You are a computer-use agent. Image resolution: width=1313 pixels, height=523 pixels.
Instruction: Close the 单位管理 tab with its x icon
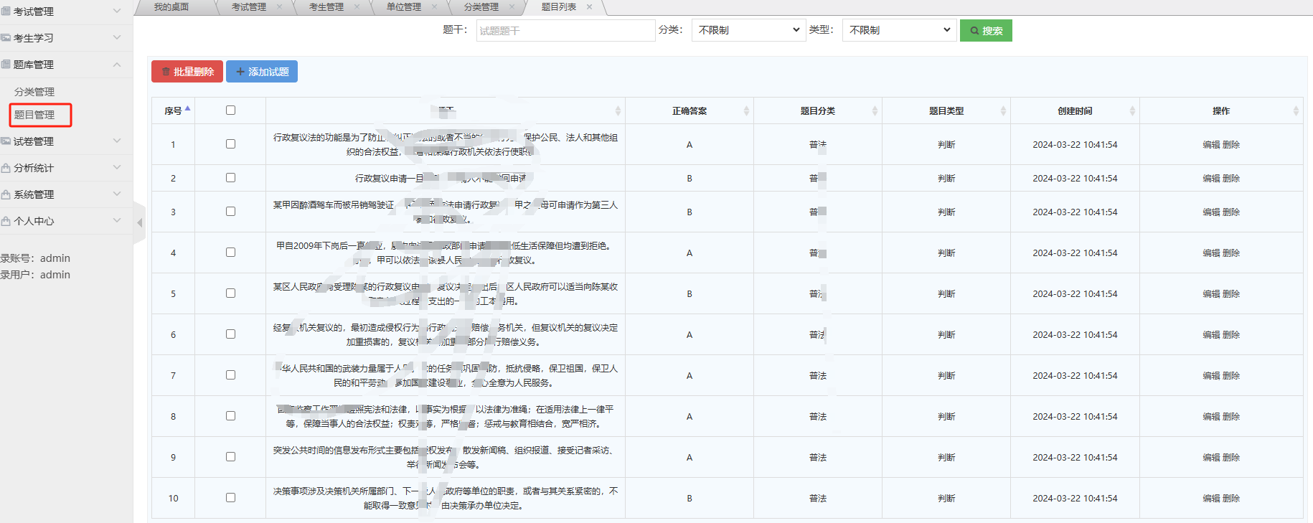point(434,7)
